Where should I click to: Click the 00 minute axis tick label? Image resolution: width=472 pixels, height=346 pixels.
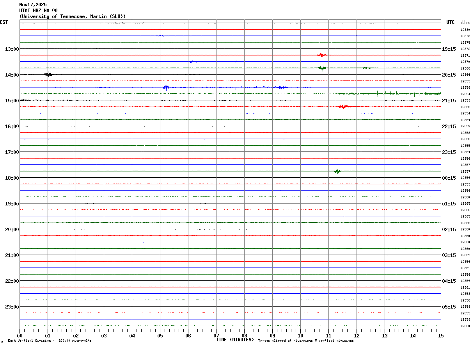[x=20, y=335]
